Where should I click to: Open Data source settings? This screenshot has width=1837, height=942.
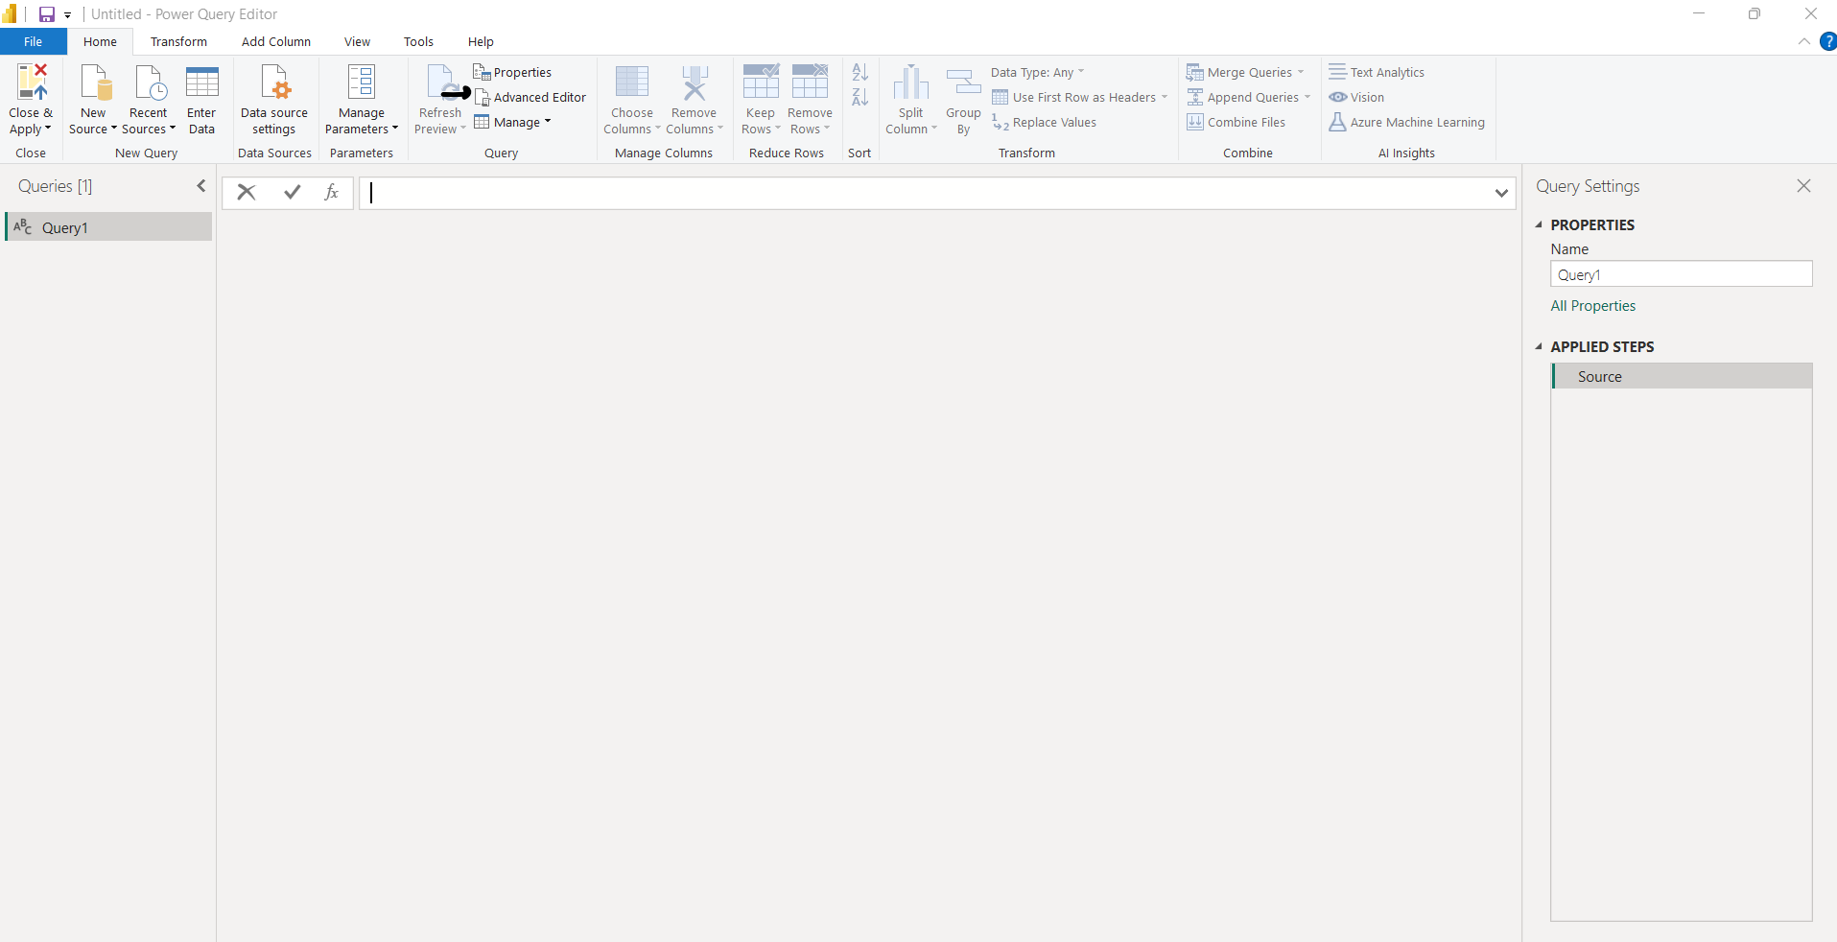coord(274,101)
